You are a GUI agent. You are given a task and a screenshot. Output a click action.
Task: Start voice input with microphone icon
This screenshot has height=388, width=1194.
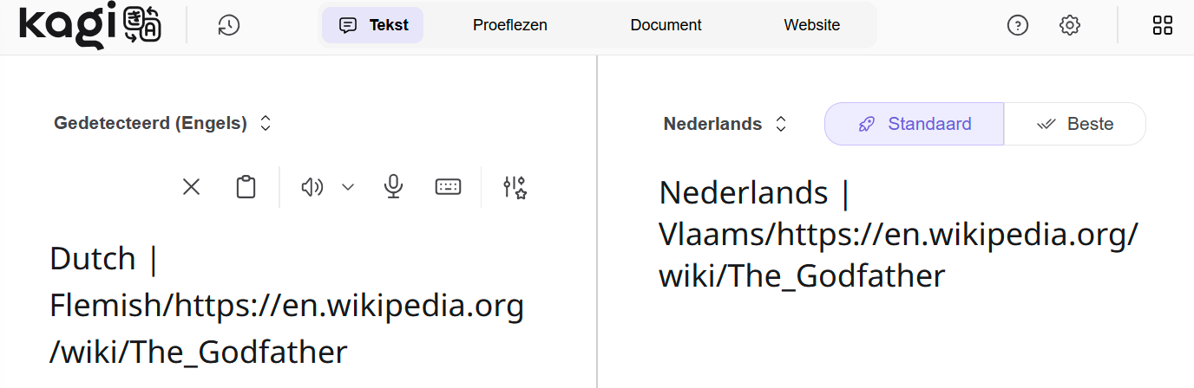394,187
